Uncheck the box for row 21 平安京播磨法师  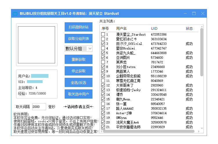pyautogui.click(x=103, y=127)
